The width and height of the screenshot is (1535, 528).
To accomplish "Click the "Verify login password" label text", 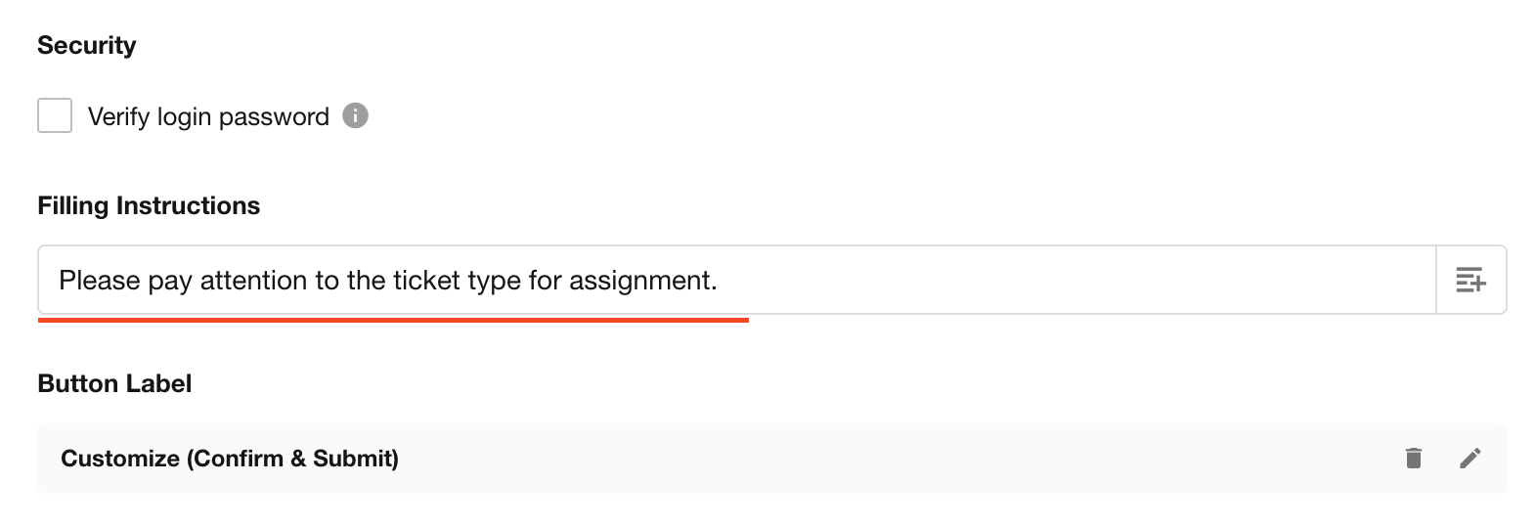I will point(208,116).
